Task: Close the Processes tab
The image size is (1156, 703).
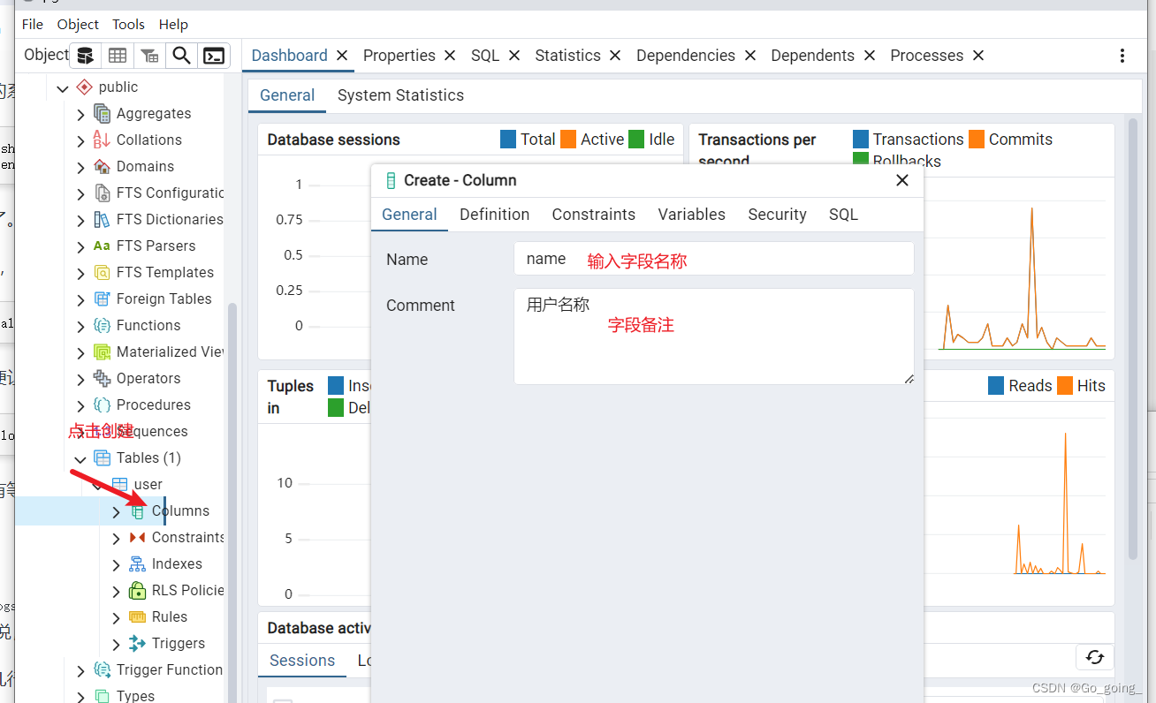Action: pyautogui.click(x=978, y=56)
